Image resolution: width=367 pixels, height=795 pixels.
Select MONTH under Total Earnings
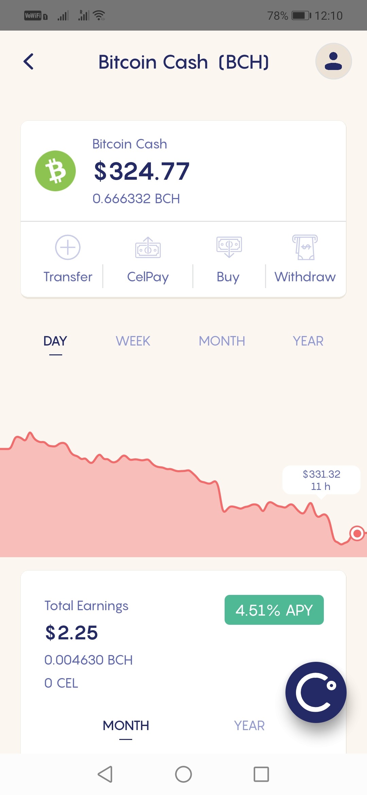tap(126, 726)
